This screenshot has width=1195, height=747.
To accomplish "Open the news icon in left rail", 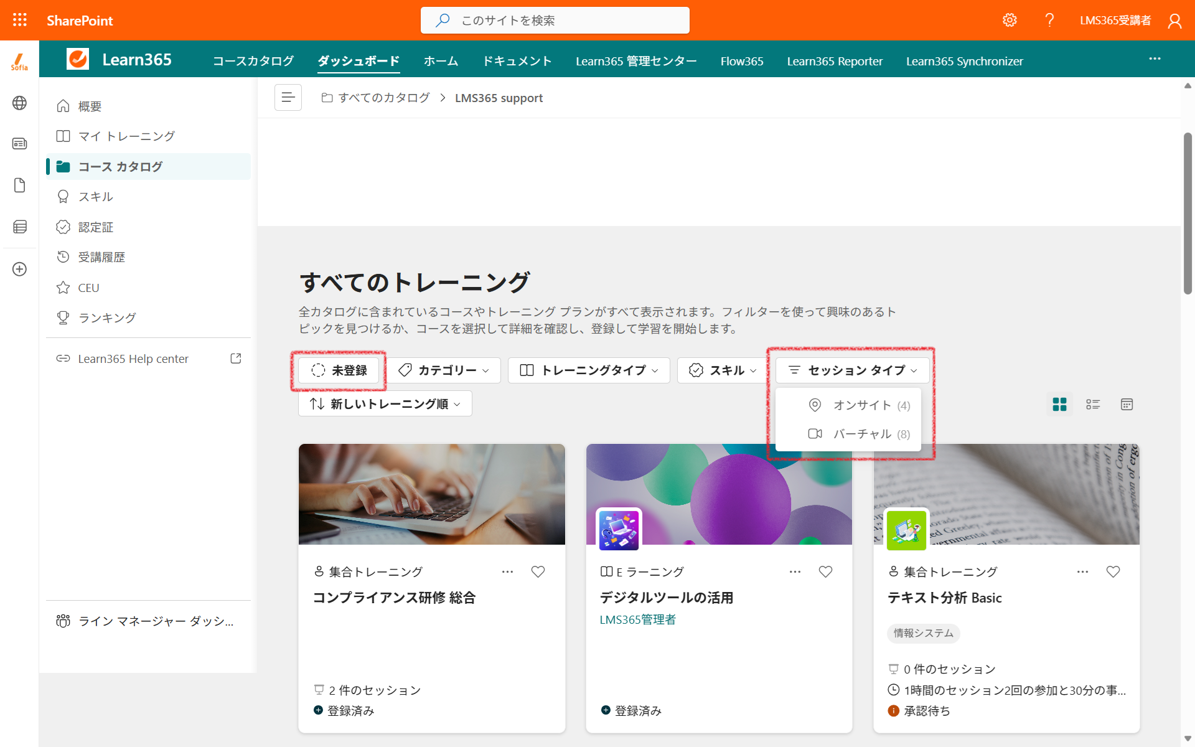I will click(19, 144).
